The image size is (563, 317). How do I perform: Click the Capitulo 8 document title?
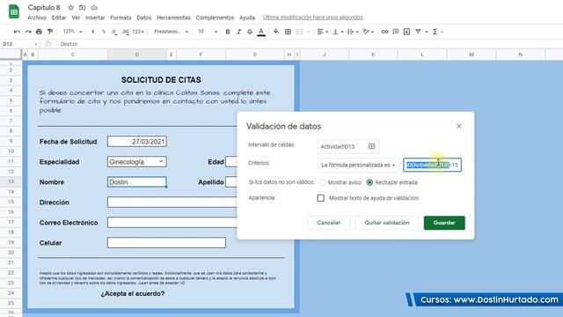pos(44,8)
